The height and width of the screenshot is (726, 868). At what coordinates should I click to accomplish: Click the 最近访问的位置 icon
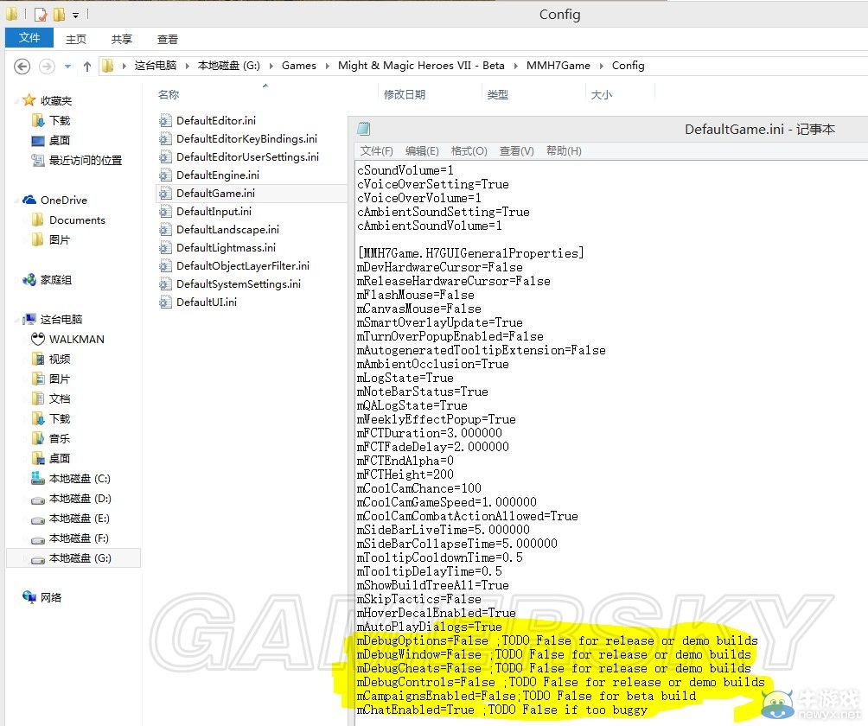click(x=38, y=160)
